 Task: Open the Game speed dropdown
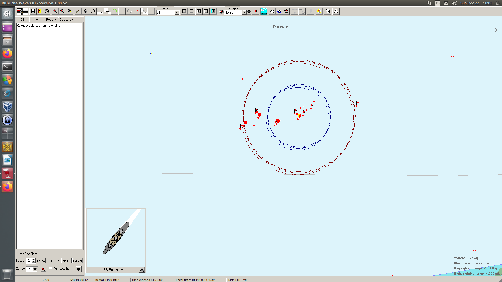click(244, 13)
